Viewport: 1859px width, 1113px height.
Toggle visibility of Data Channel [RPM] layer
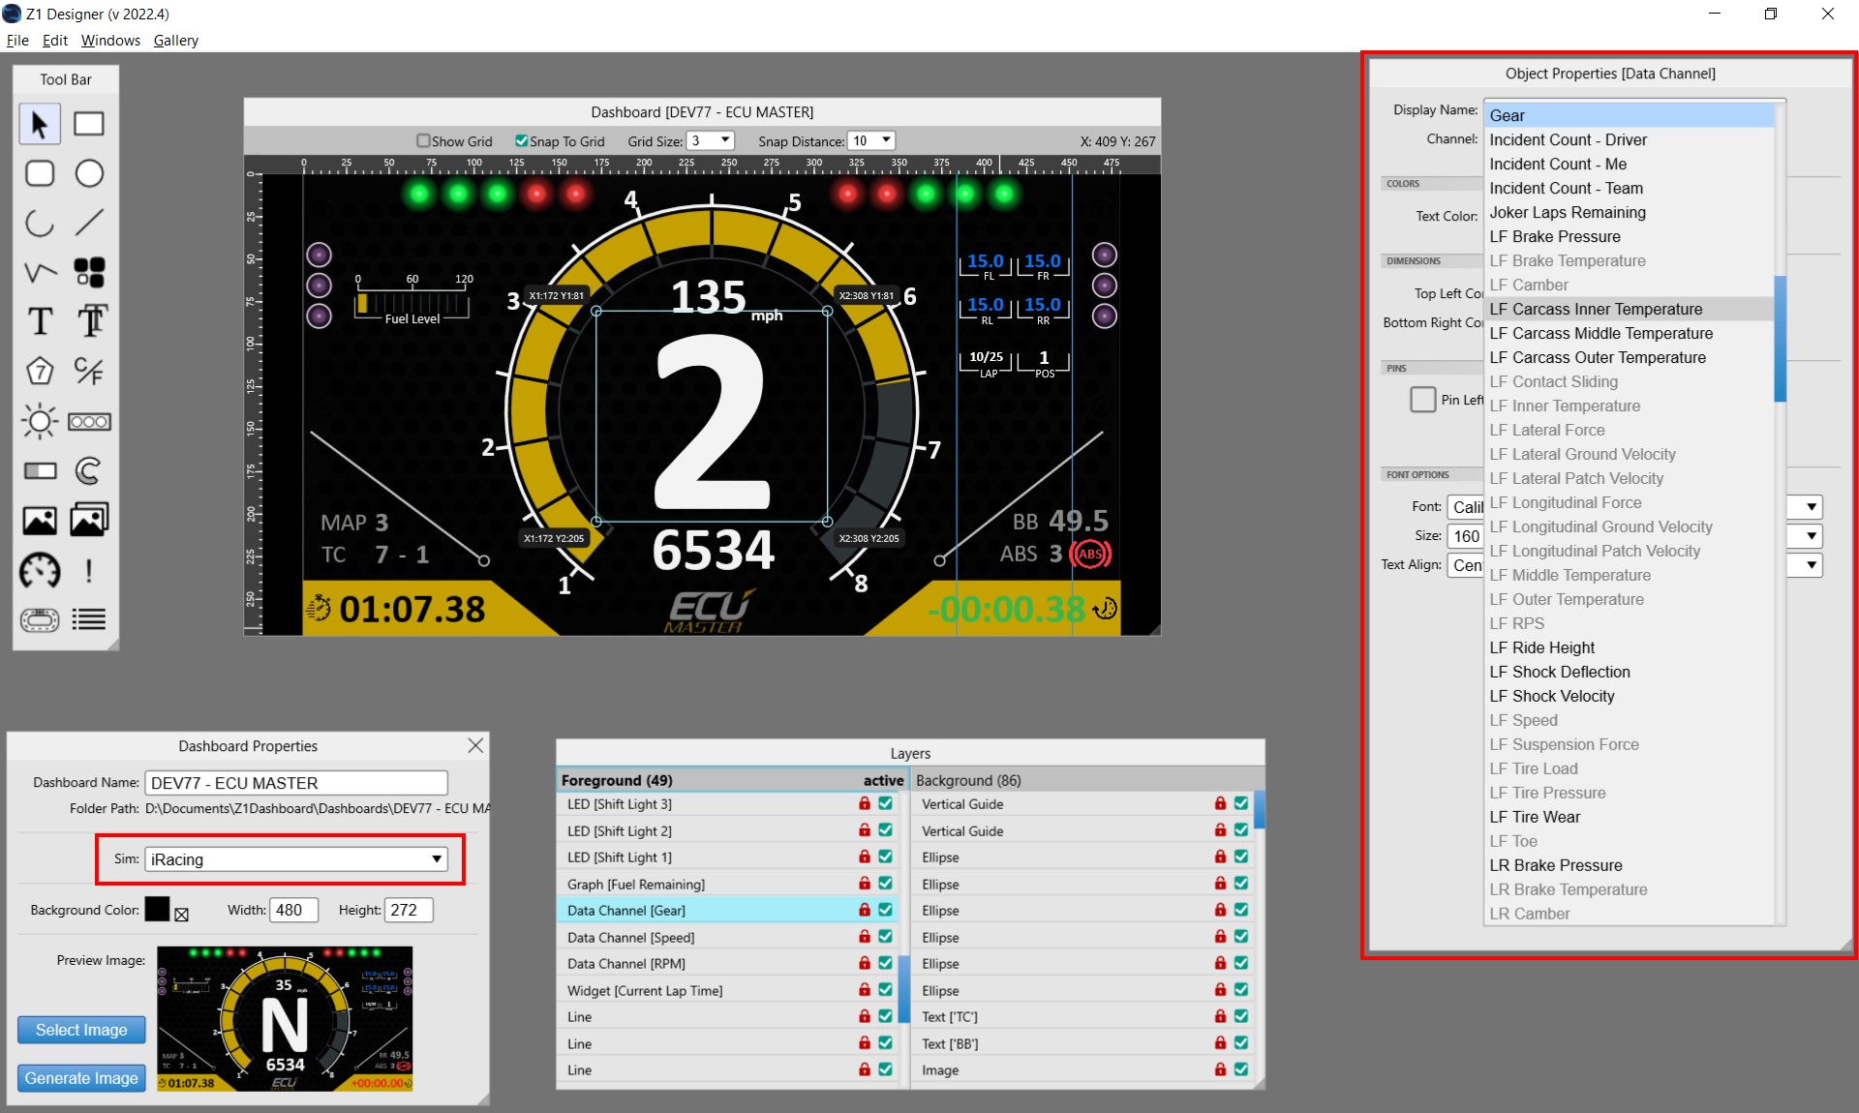pyautogui.click(x=885, y=963)
